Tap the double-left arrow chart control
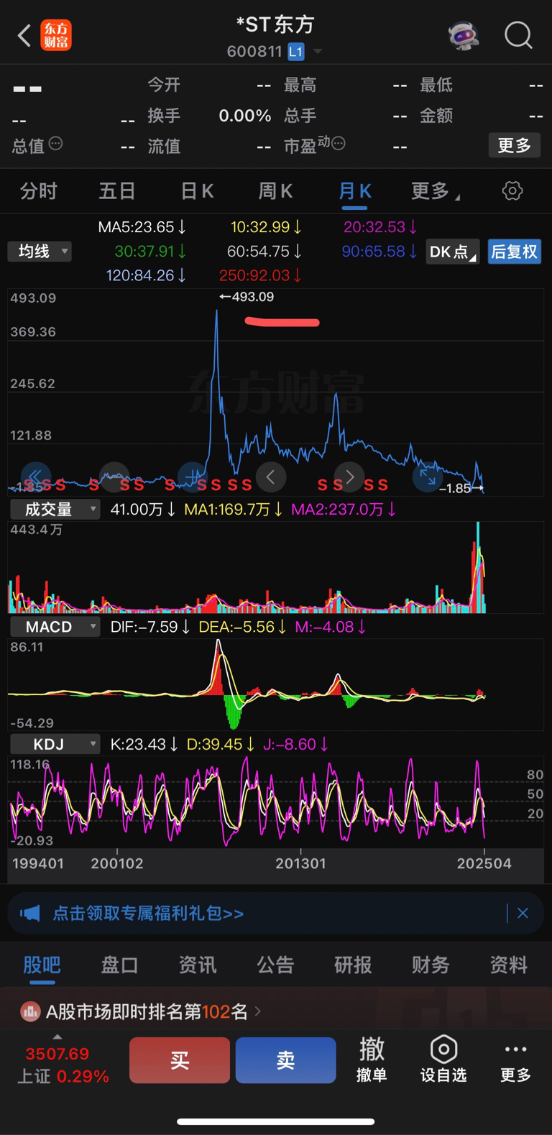The width and height of the screenshot is (552, 1135). click(35, 477)
